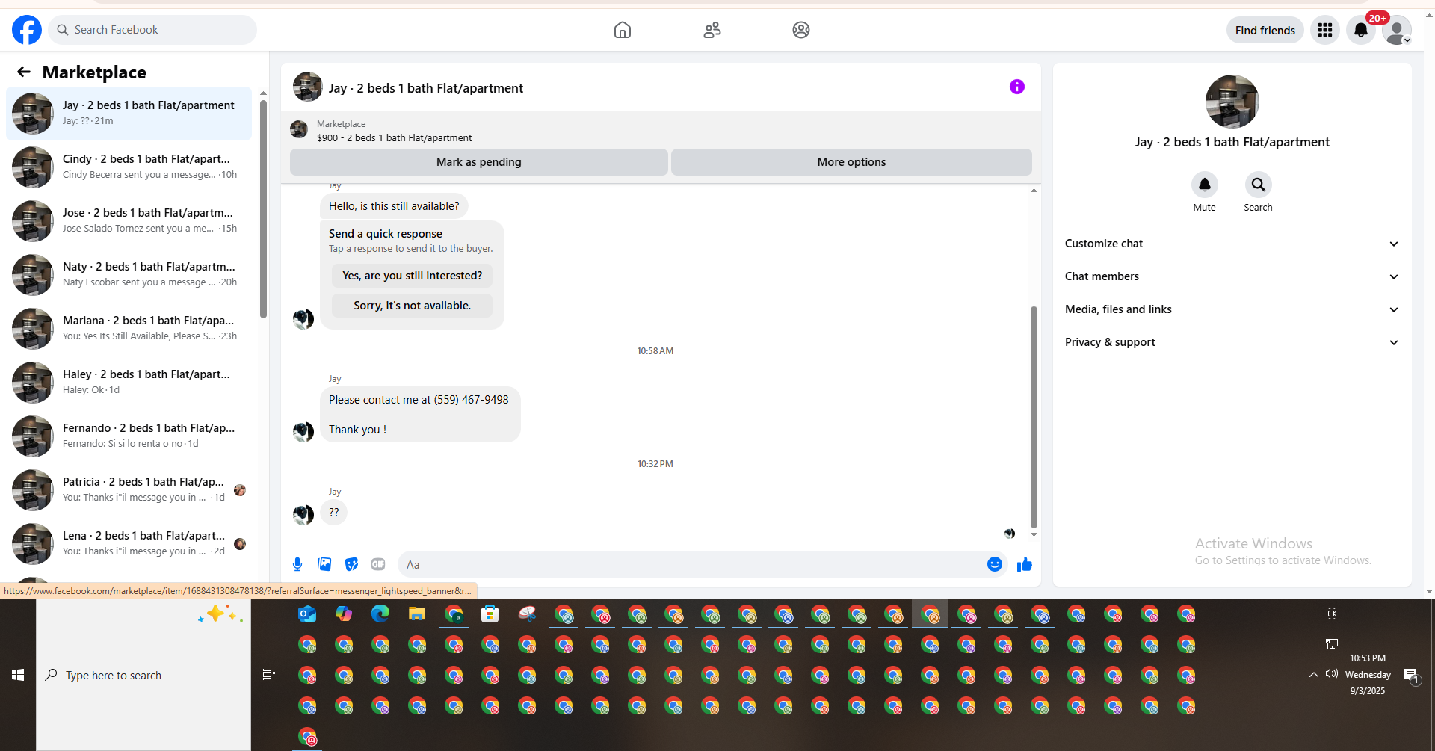Open More options for the listing
1435x751 pixels.
pyautogui.click(x=851, y=162)
